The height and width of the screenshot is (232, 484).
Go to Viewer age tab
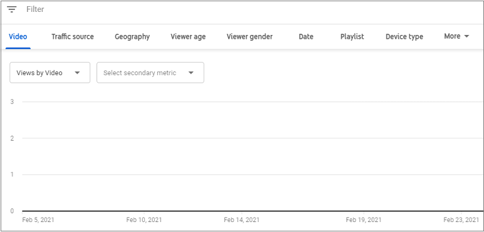[188, 37]
